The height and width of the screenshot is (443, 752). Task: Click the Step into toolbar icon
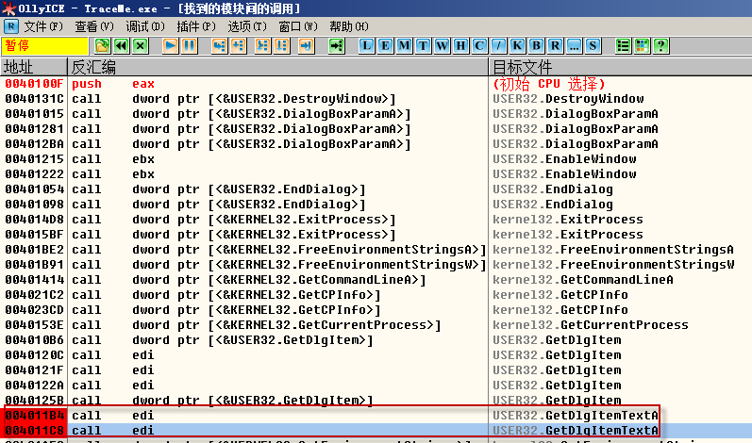220,46
